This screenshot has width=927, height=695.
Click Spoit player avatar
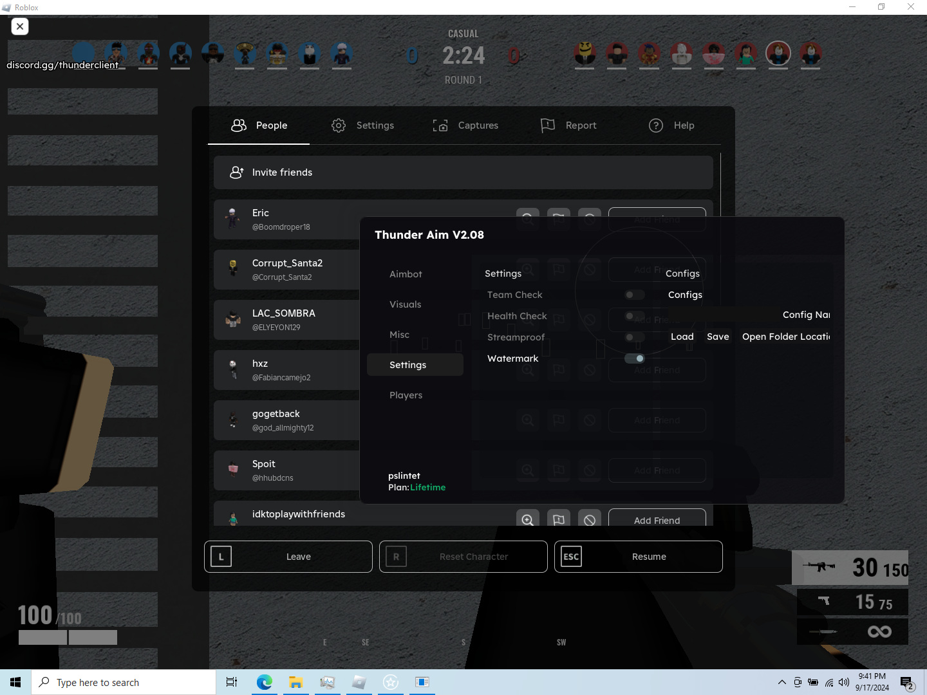(233, 470)
